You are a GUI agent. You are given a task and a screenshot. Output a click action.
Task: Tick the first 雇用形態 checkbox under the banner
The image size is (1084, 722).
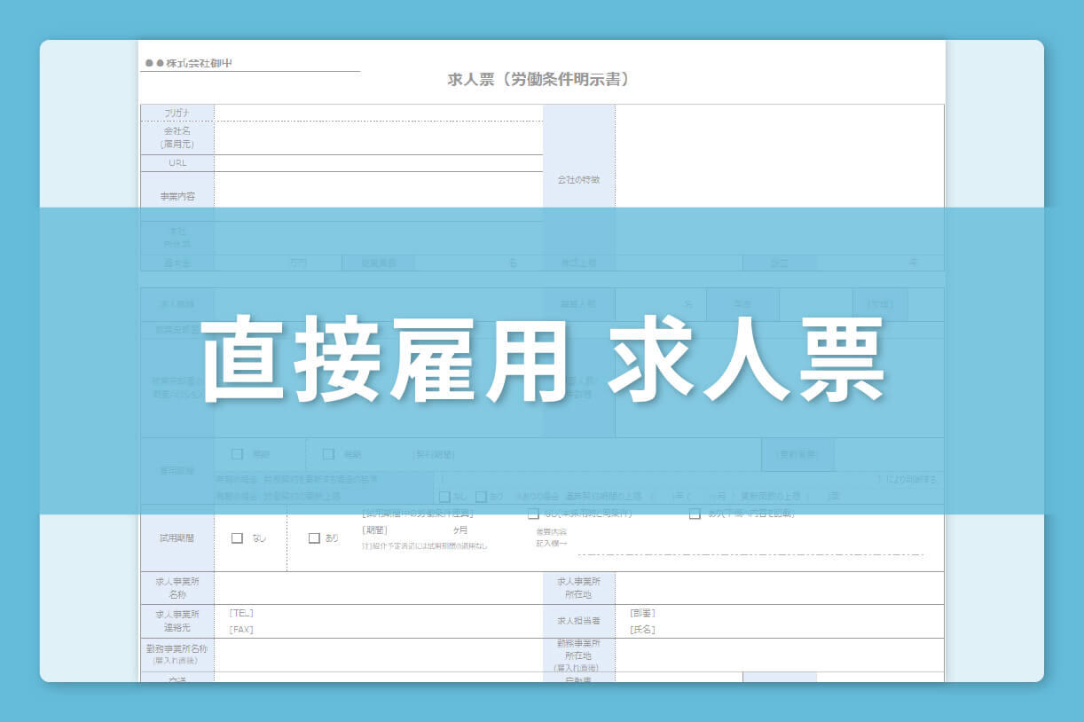[237, 454]
